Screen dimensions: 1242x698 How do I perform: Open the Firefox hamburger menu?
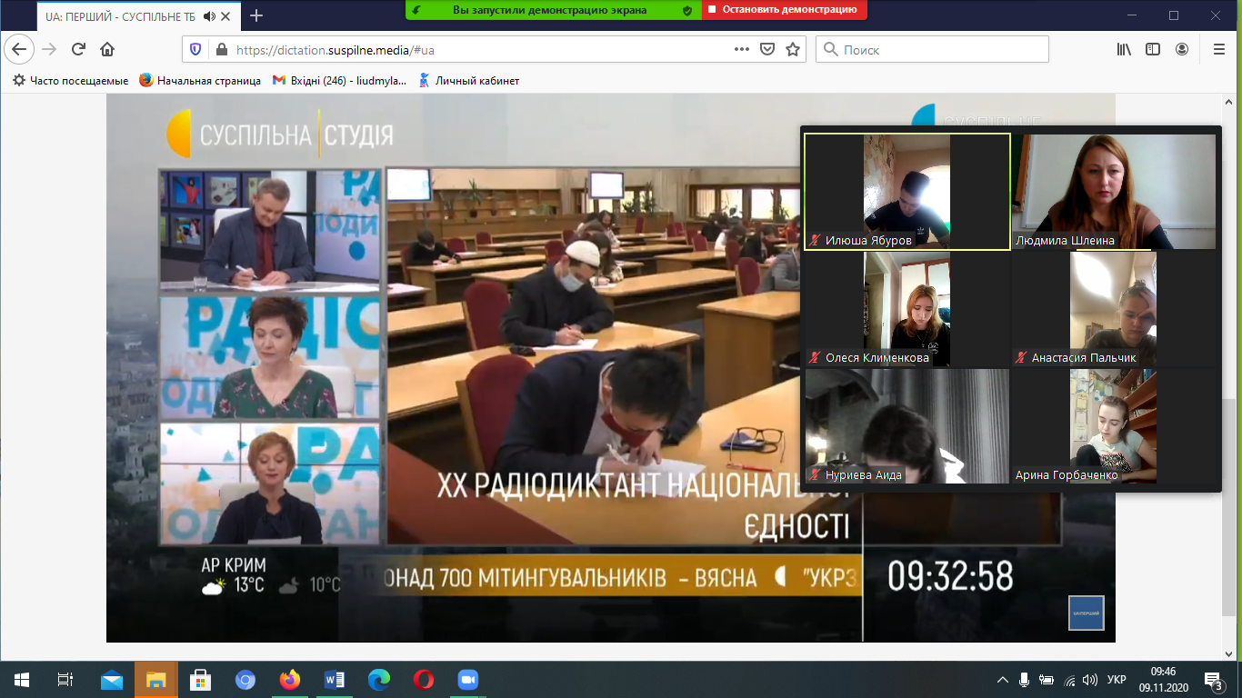point(1219,49)
